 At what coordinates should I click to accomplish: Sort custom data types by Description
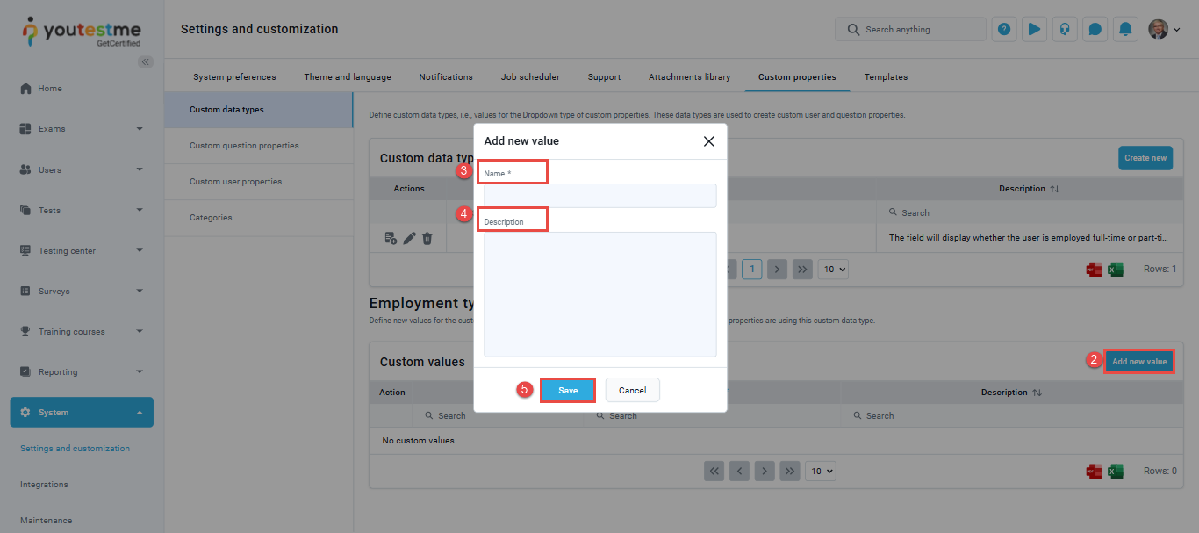[x=1054, y=189]
